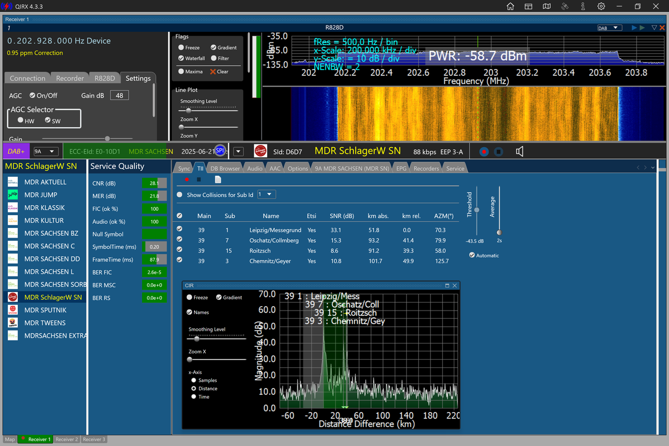Select Samples for the CIR x-Axis

[194, 380]
